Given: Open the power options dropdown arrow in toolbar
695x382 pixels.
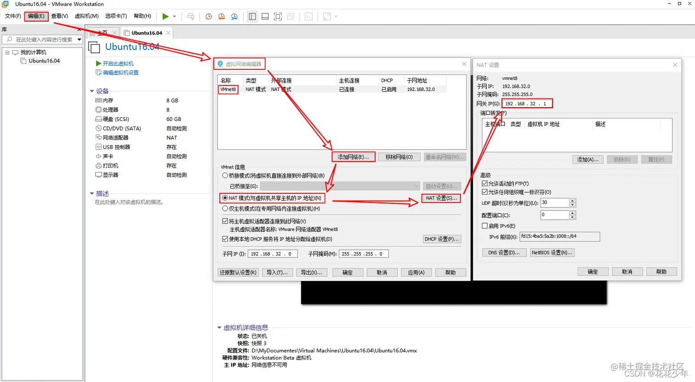Looking at the screenshot, I should pyautogui.click(x=175, y=17).
